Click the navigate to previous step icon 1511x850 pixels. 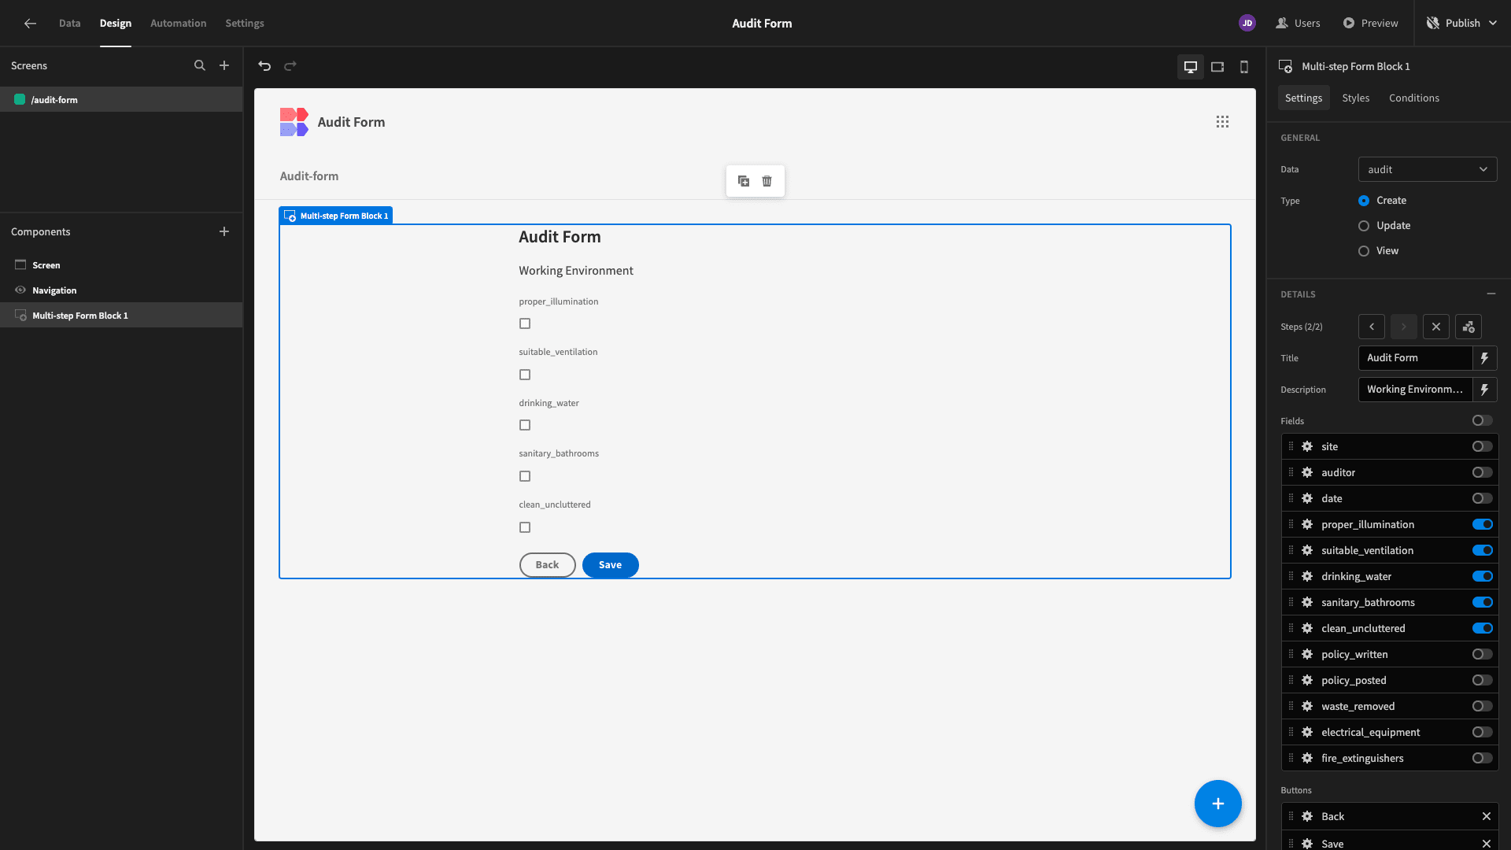coord(1372,327)
